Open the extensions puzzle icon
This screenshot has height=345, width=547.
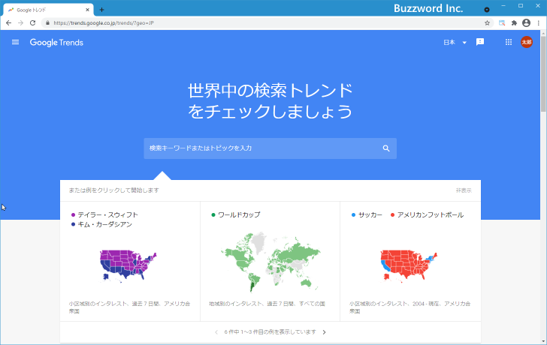coord(514,23)
